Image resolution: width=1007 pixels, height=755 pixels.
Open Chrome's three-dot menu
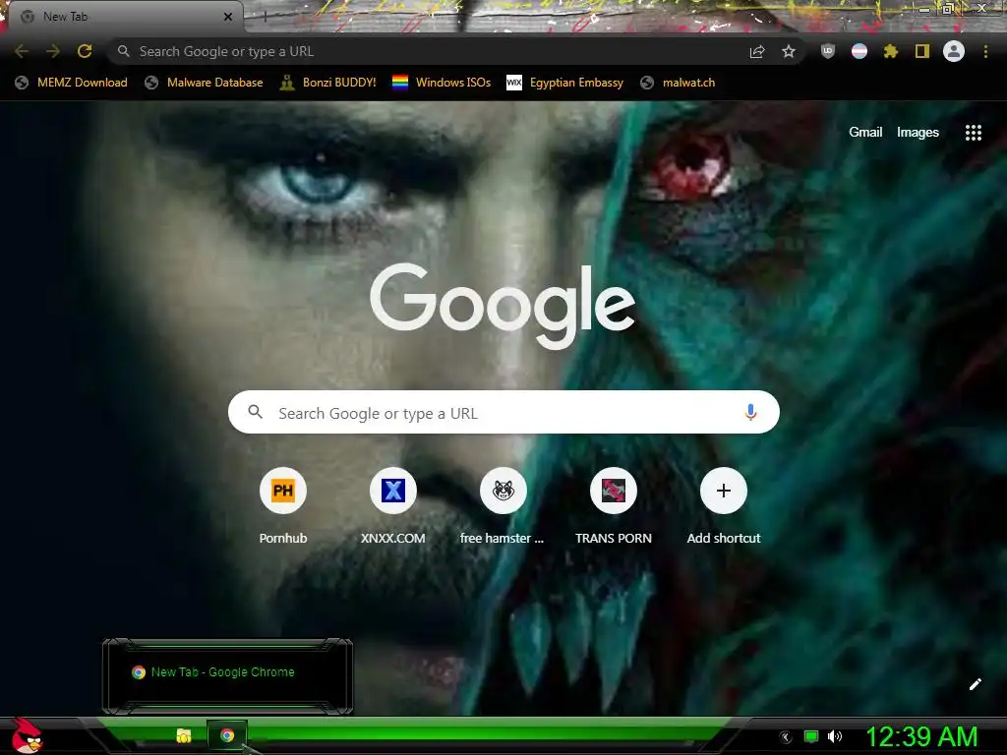point(985,51)
